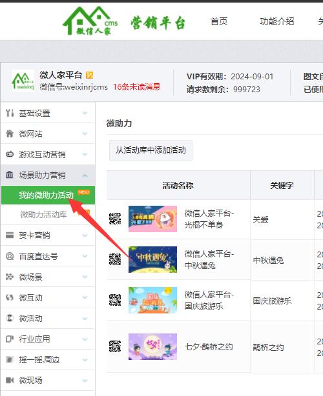
Task: Click the 请求数剩余 value 999723
Action: (x=247, y=89)
